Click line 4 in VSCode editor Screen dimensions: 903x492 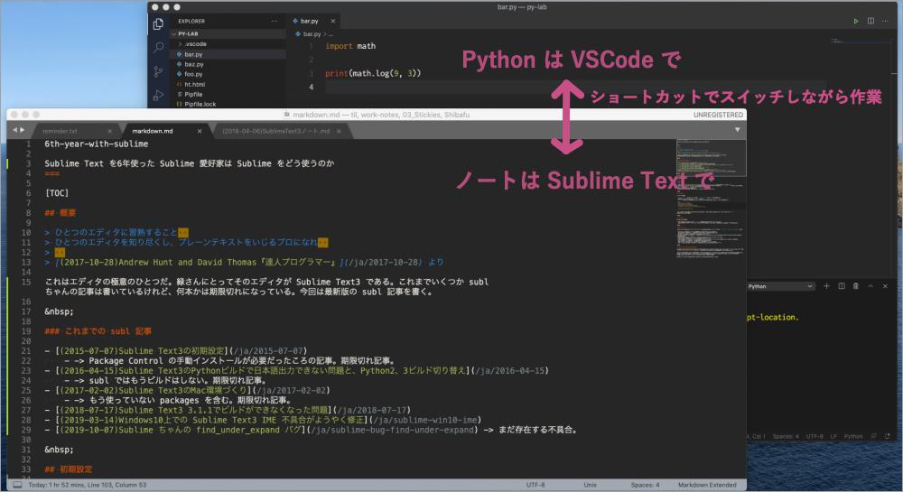(x=576, y=87)
